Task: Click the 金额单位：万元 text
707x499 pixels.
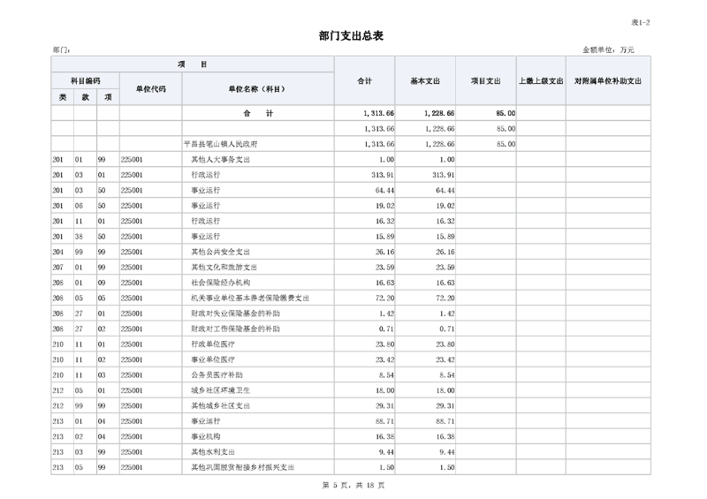Action: (608, 50)
